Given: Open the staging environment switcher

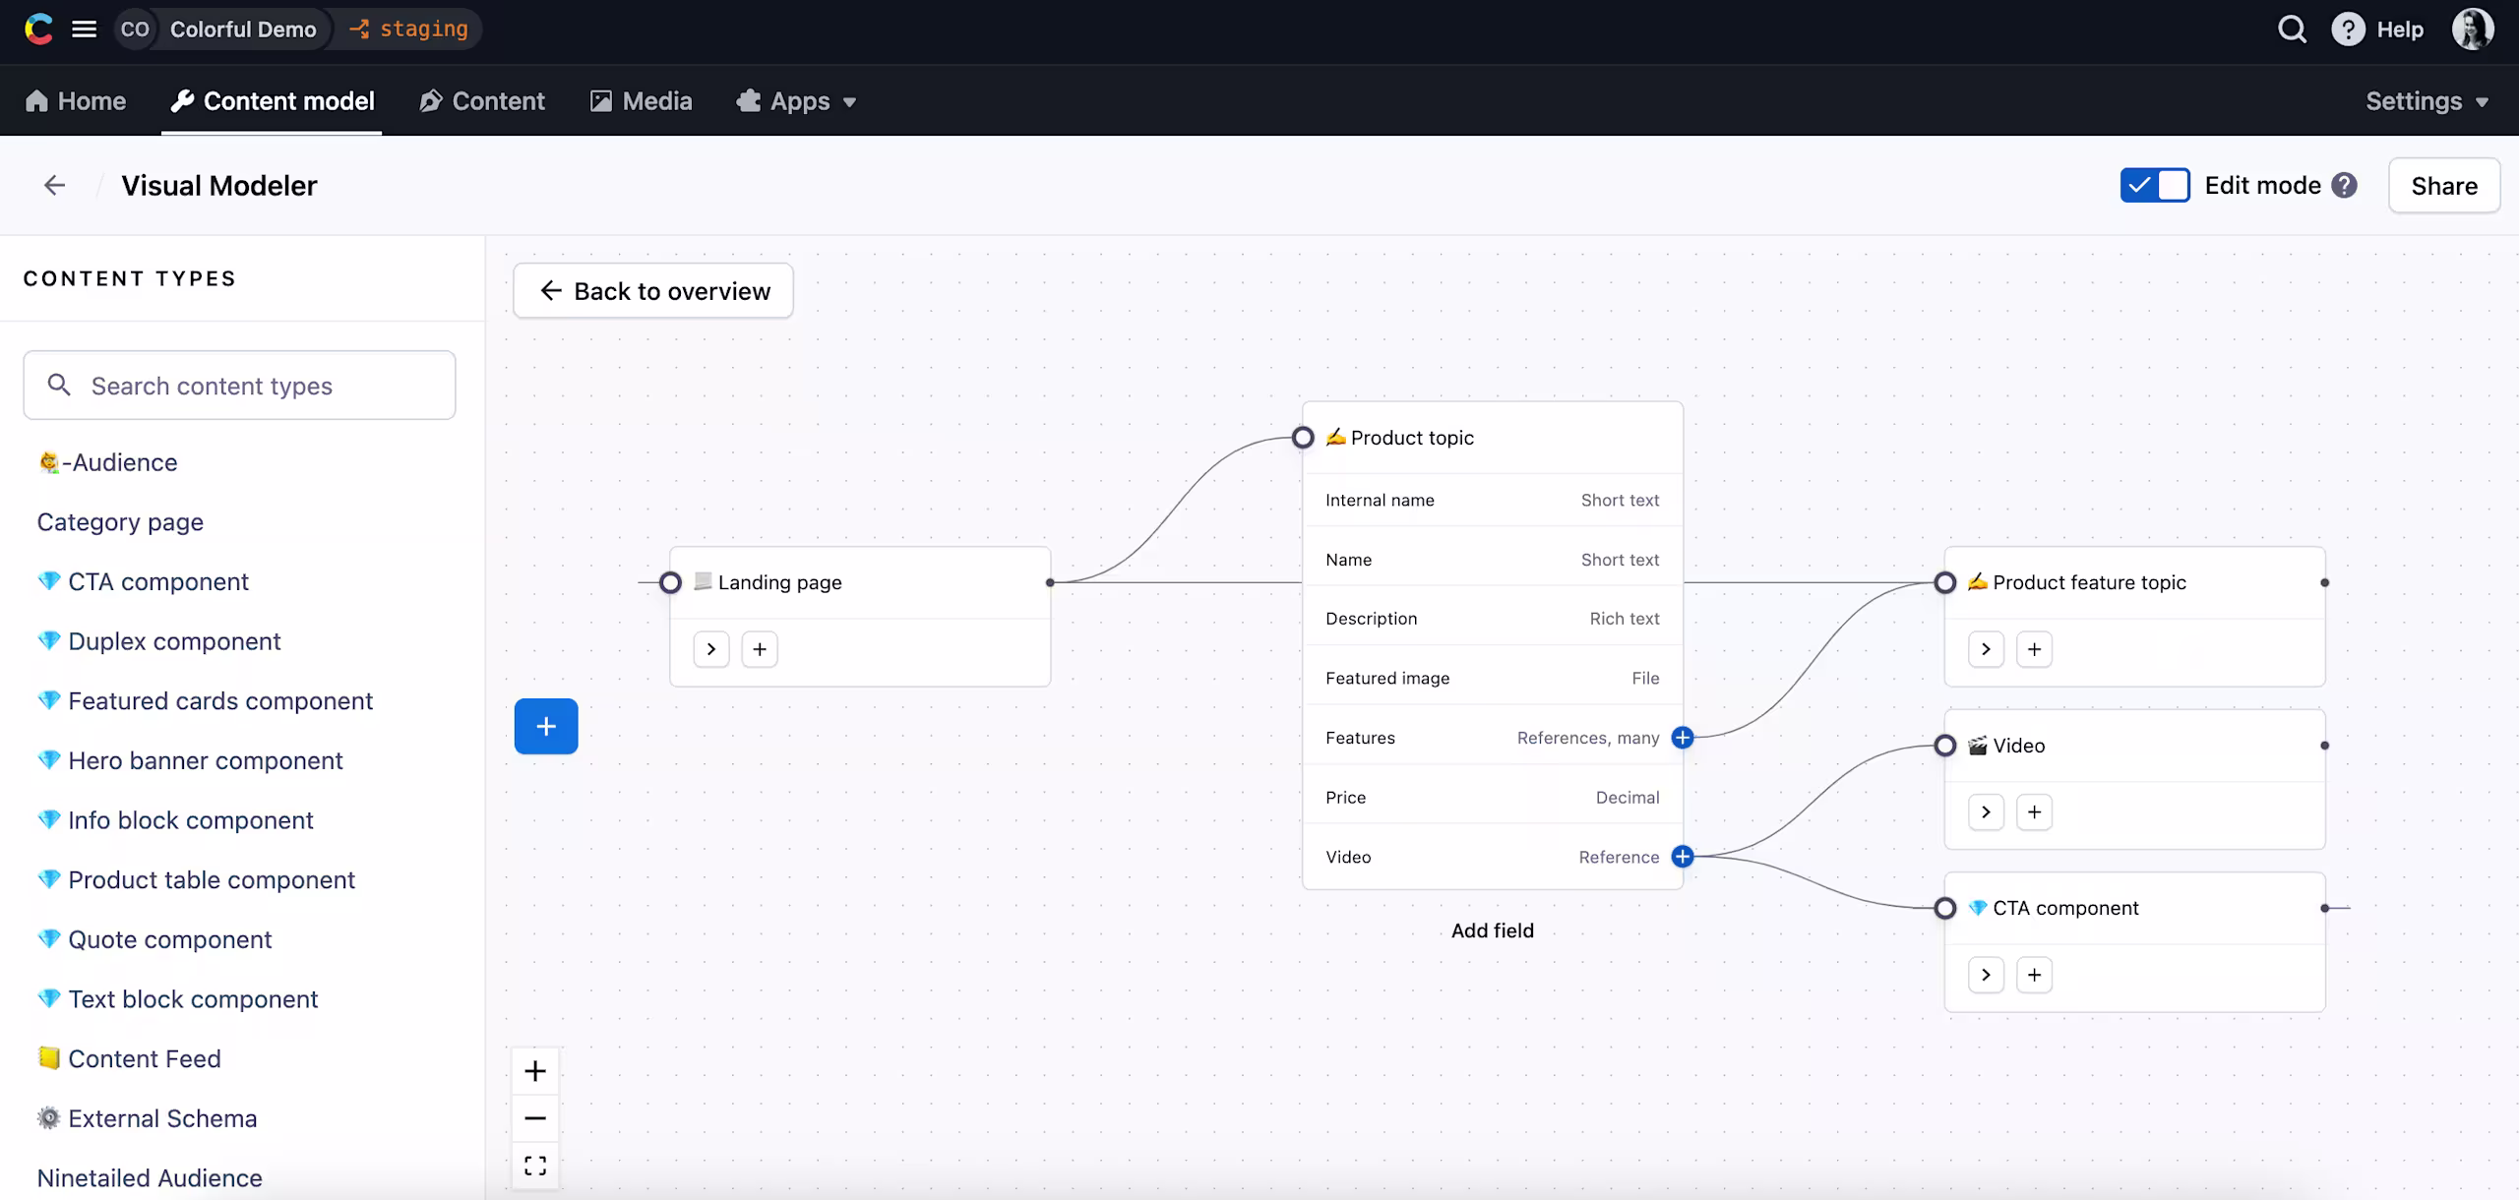Looking at the screenshot, I should [x=408, y=30].
